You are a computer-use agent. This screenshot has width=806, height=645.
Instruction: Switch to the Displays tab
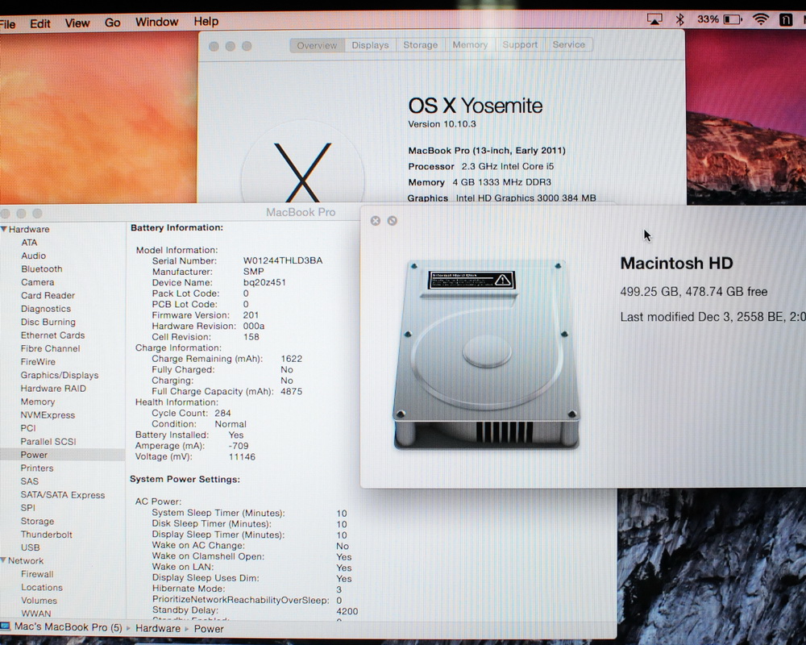pos(370,45)
